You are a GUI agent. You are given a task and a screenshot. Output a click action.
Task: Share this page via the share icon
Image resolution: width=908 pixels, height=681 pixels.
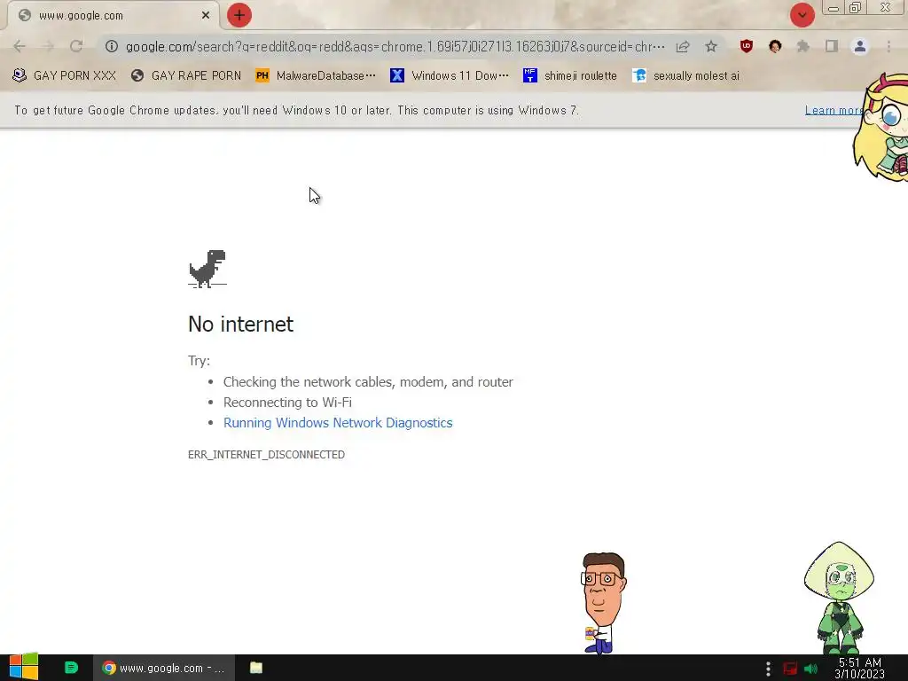pyautogui.click(x=683, y=46)
